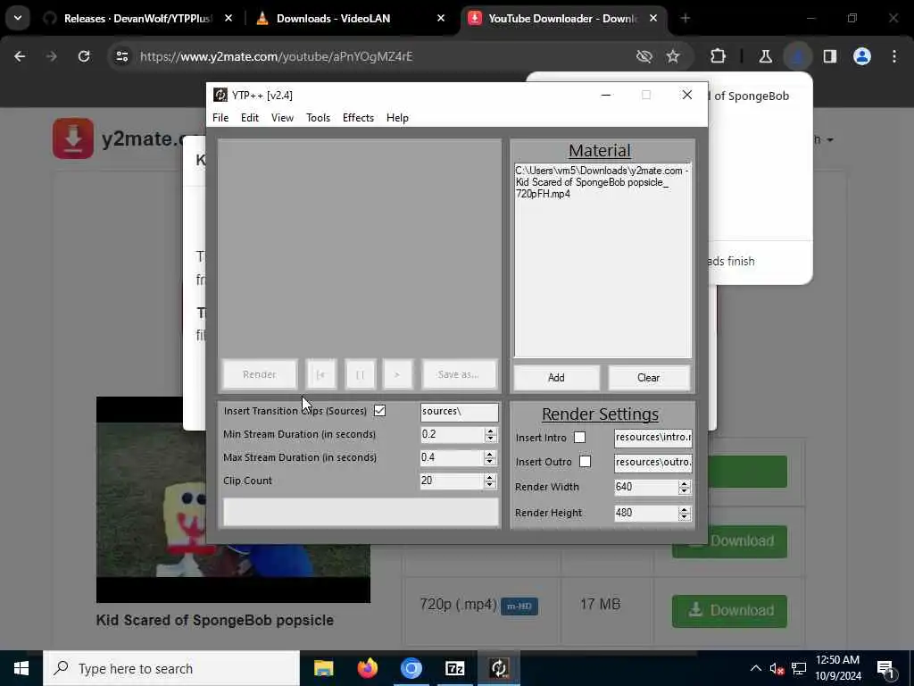
Task: Click the y2mate.com URL in address bar
Action: [x=277, y=56]
